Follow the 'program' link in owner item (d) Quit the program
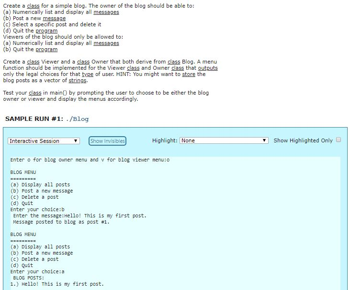The image size is (350, 290). 46,31
